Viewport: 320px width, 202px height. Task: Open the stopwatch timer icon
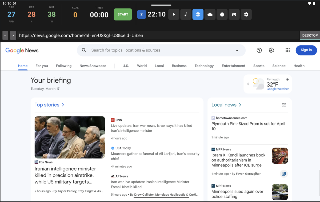tap(222, 14)
